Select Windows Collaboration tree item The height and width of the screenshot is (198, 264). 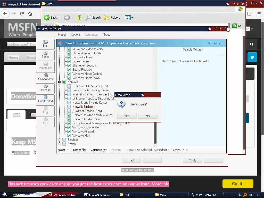tap(86, 127)
